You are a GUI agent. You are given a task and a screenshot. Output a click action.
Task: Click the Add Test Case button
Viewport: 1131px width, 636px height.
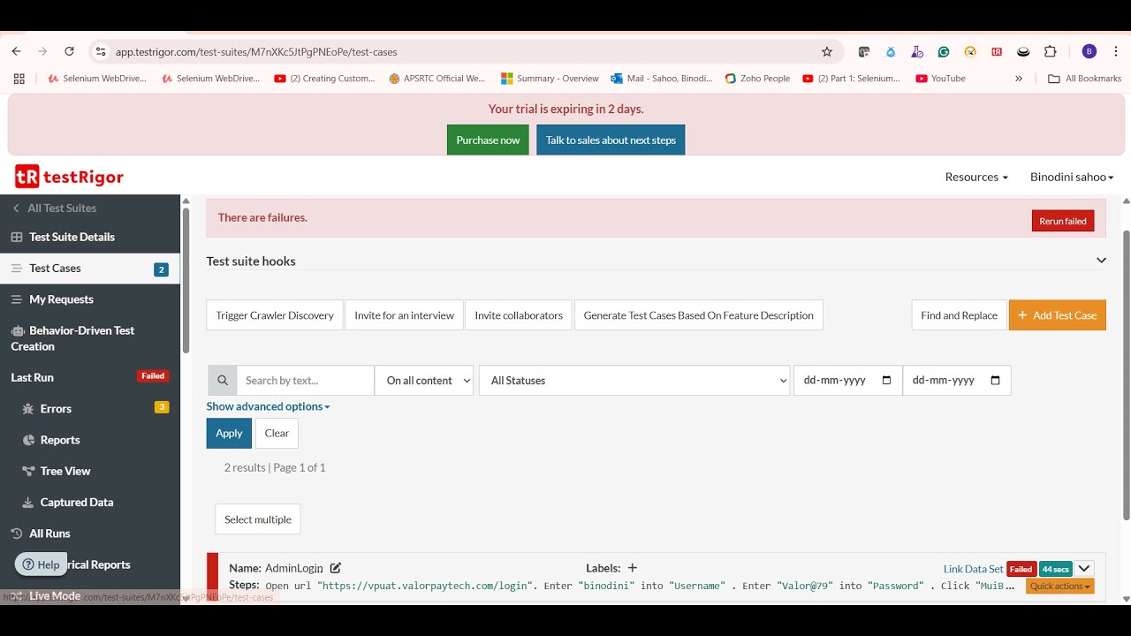1058,315
